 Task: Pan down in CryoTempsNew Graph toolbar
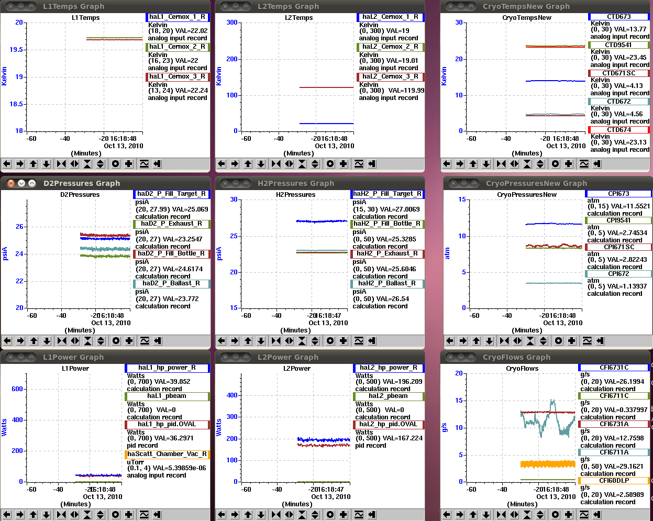486,164
